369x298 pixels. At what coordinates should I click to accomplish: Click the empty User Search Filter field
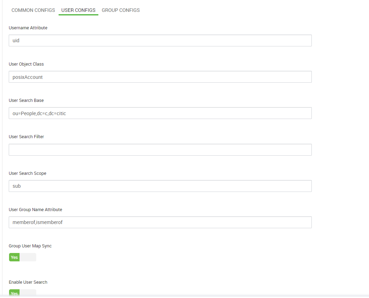pyautogui.click(x=160, y=150)
